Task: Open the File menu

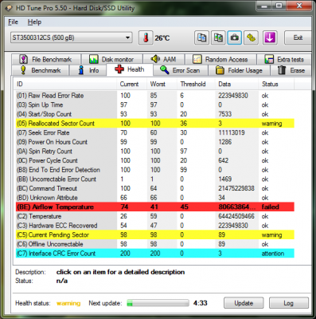Action: [13, 22]
